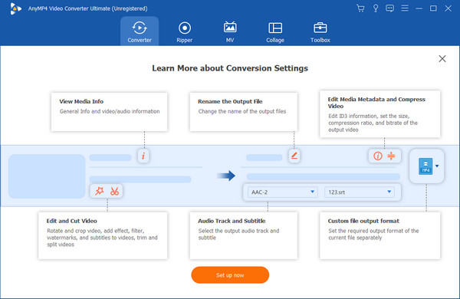
Task: Open the Toolbox tab
Action: pyautogui.click(x=320, y=32)
